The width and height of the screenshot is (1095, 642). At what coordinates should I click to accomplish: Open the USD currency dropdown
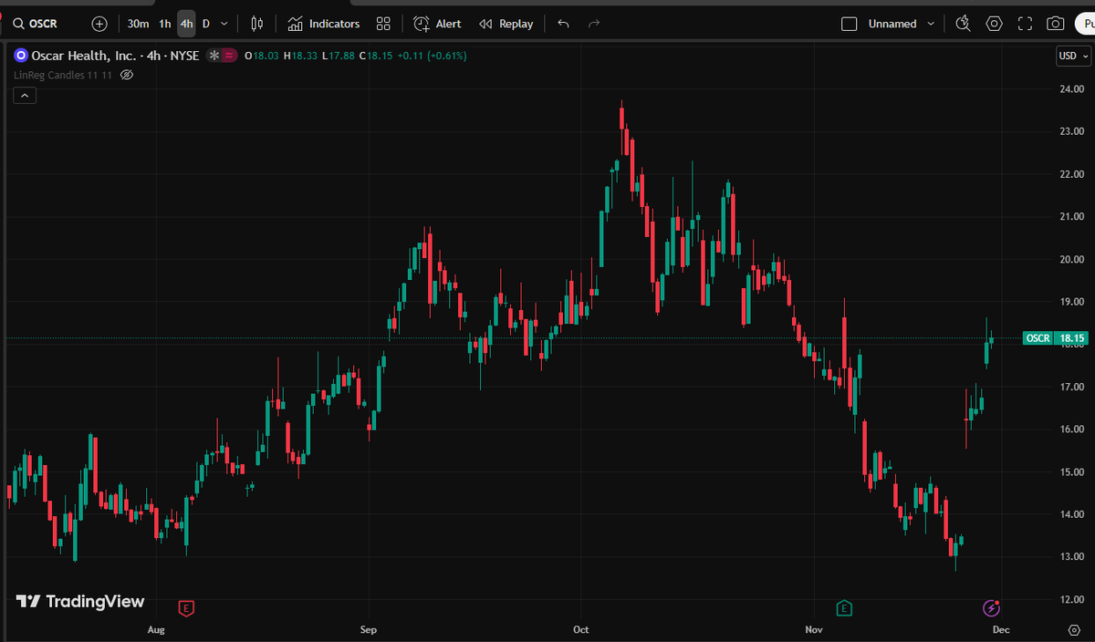(1071, 56)
